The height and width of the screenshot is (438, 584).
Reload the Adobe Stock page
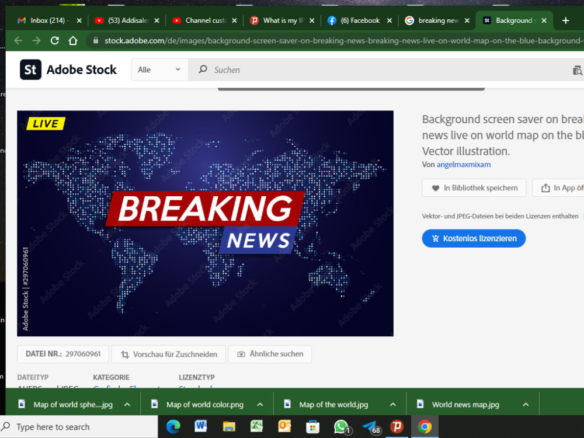pyautogui.click(x=55, y=41)
